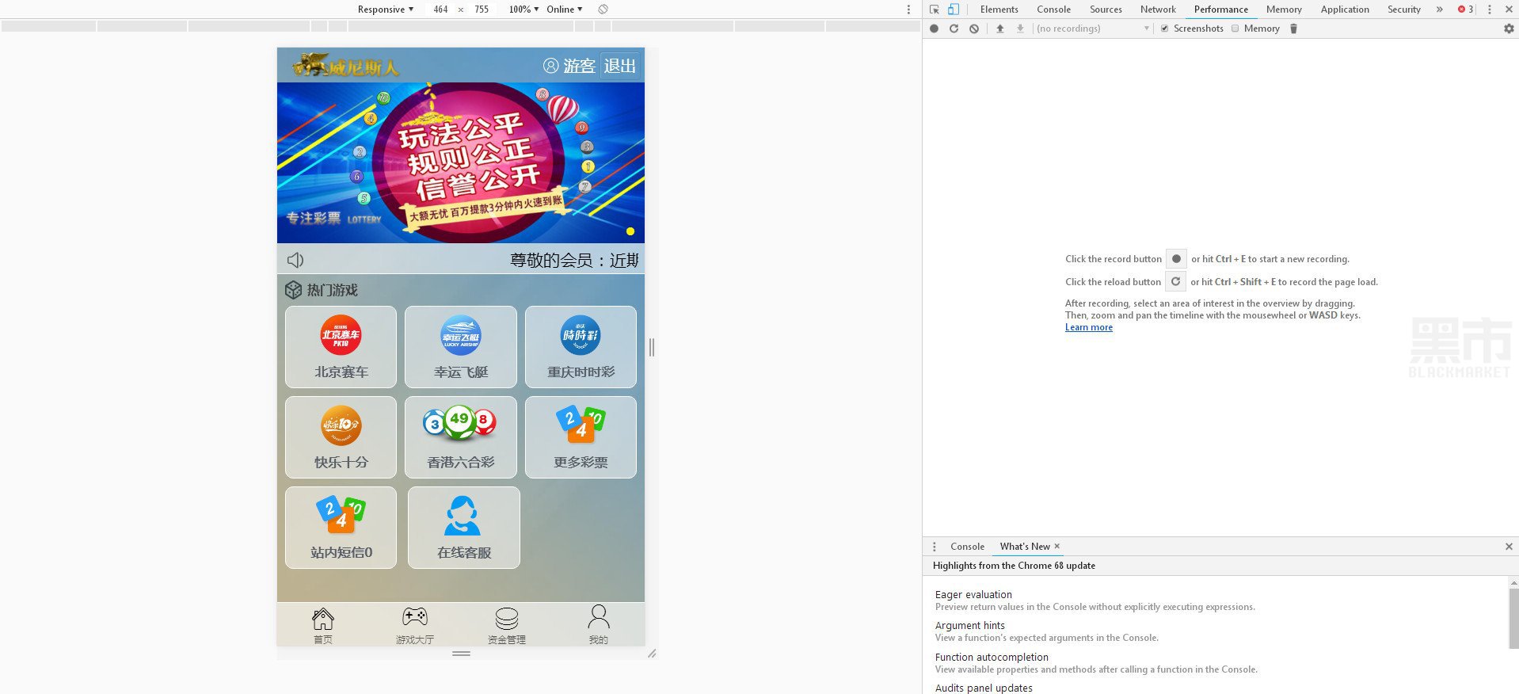Select the What's New drawer tab
Screen dimensions: 1519x694
click(x=1025, y=547)
